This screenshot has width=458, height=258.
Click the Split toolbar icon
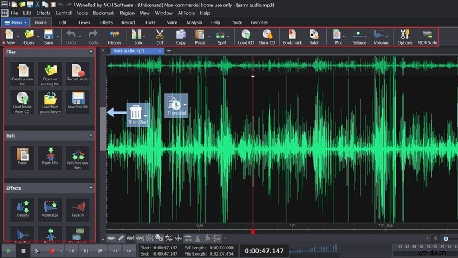click(221, 37)
